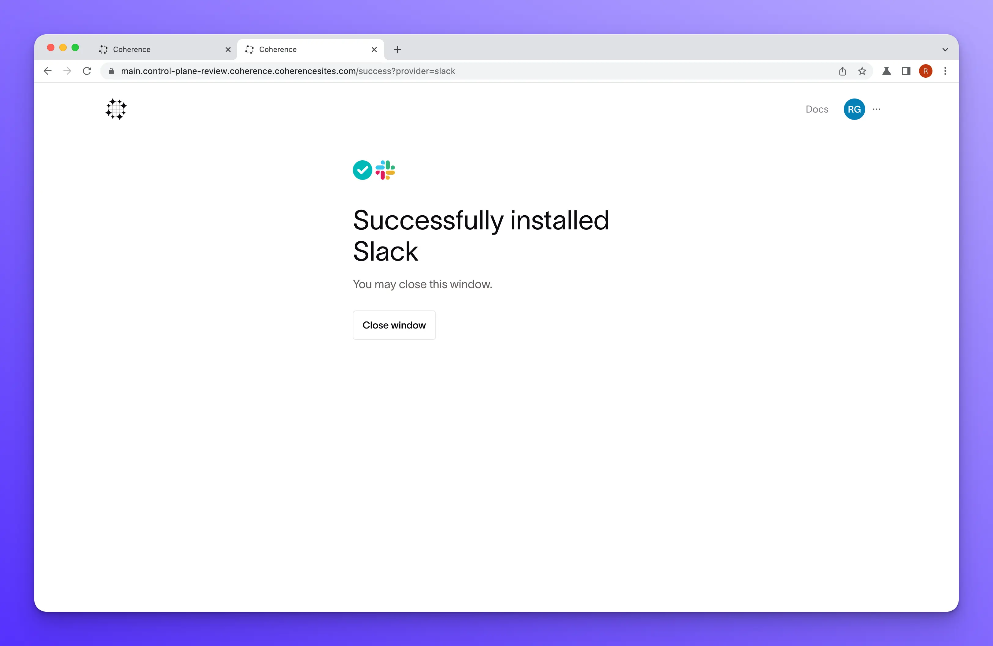Click the Close window button
Image resolution: width=993 pixels, height=646 pixels.
(x=394, y=325)
